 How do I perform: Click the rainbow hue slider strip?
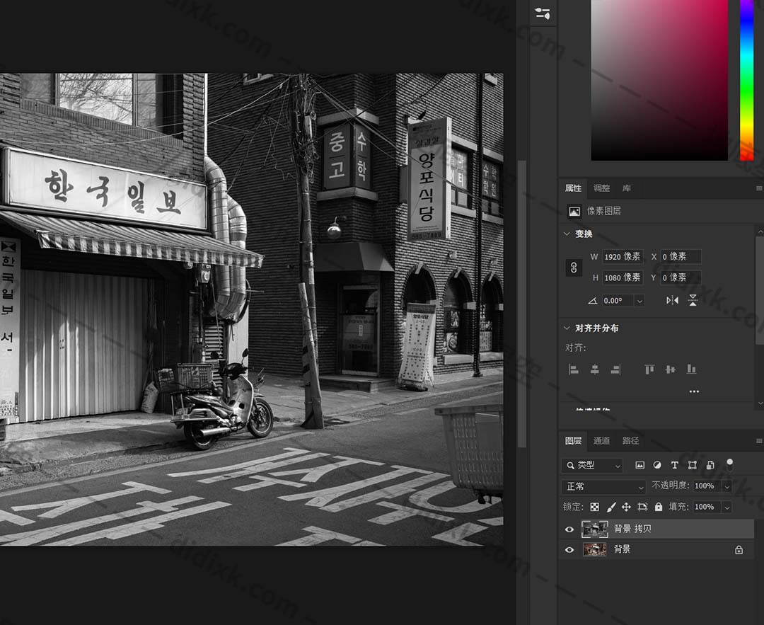[x=747, y=80]
